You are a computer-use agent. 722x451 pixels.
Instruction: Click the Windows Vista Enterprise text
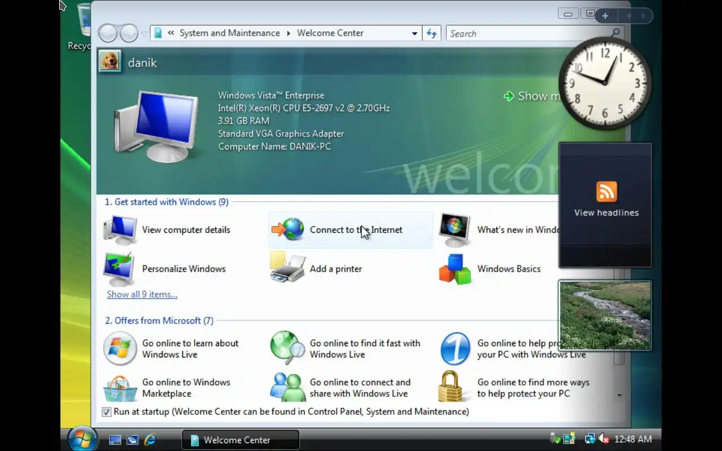click(271, 95)
